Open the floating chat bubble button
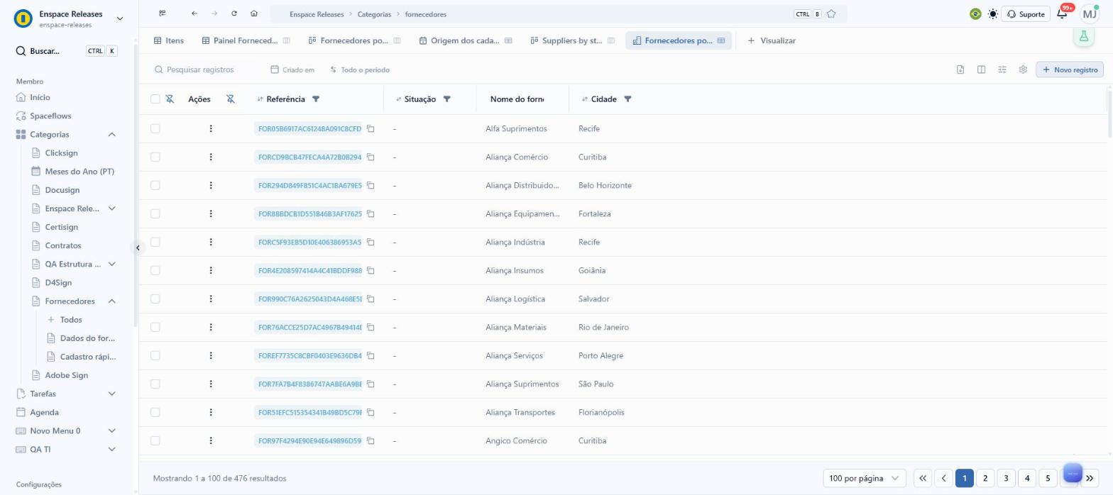Image resolution: width=1113 pixels, height=495 pixels. pos(1073,473)
